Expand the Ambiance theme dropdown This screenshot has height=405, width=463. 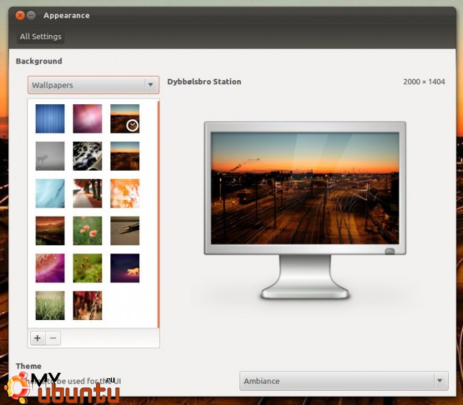(x=343, y=381)
